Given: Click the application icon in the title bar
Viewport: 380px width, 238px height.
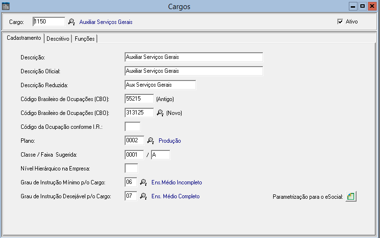Looking at the screenshot, I should pyautogui.click(x=6, y=7).
